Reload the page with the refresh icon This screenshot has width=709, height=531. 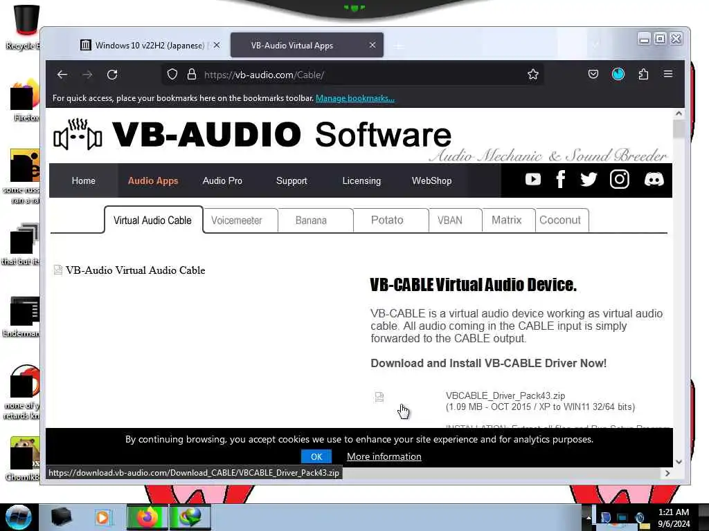coord(113,75)
